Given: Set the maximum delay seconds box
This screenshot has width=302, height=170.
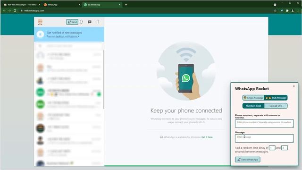Looking at the screenshot, I should pos(285,148).
